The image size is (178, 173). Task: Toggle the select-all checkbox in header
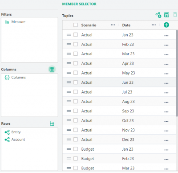76,25
